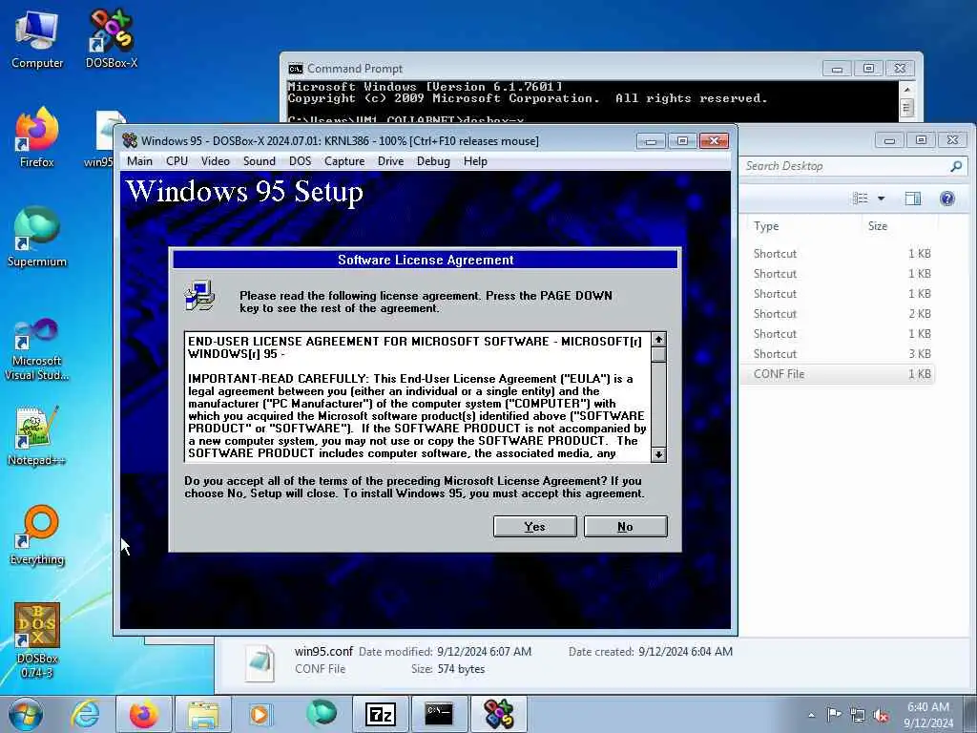Click the network tray icon
977x733 pixels.
pos(858,715)
